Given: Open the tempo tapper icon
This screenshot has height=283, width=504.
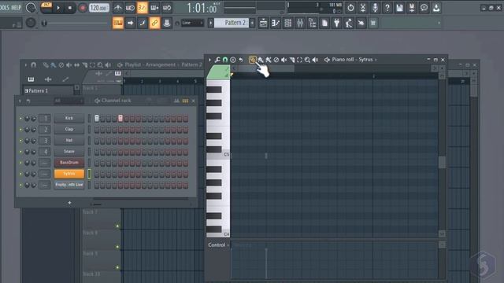Looking at the screenshot, I should (x=349, y=23).
